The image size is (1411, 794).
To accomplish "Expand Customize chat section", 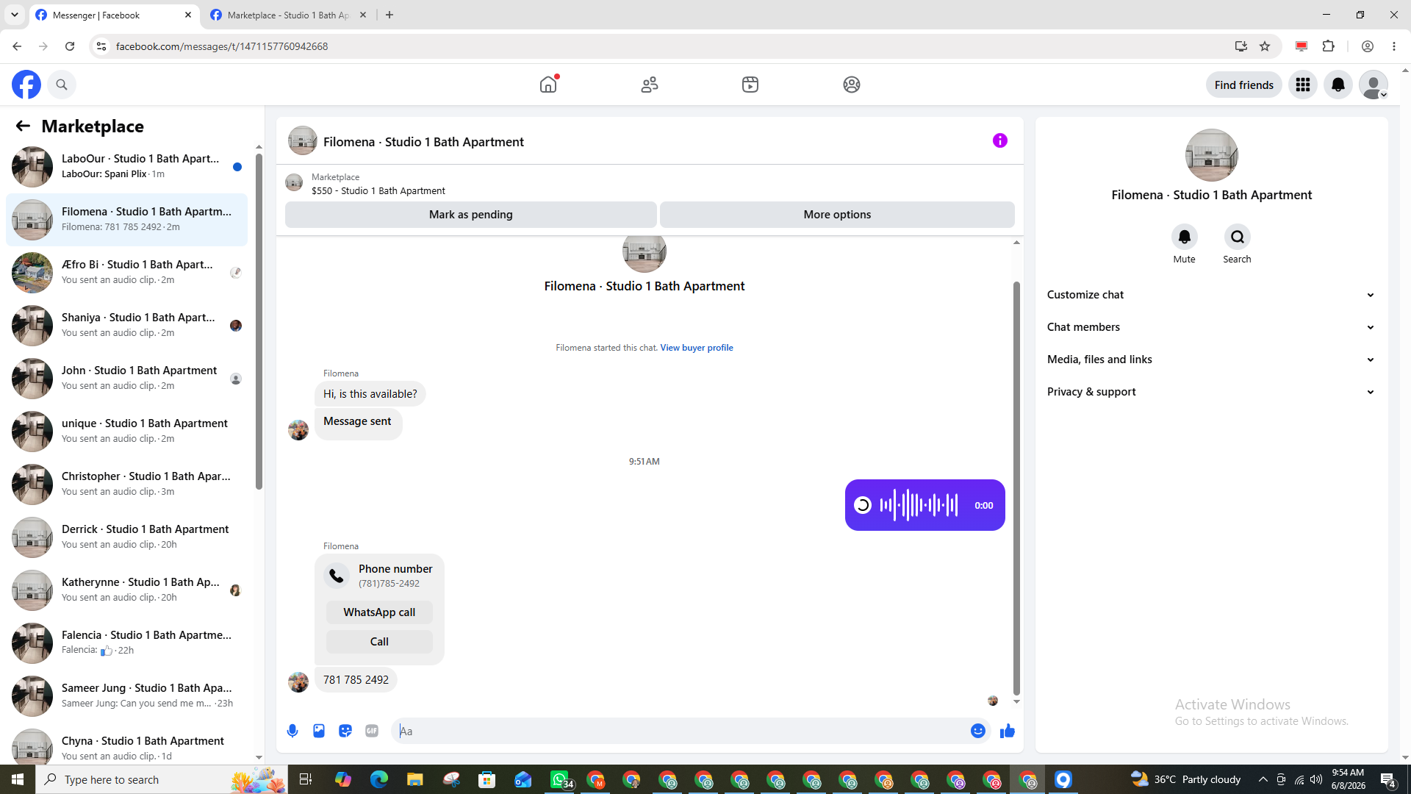I will [1211, 295].
